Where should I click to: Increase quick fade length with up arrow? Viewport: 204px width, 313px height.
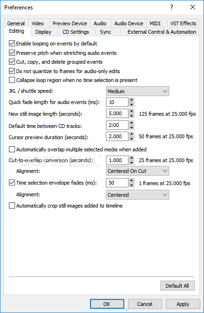pyautogui.click(x=131, y=100)
